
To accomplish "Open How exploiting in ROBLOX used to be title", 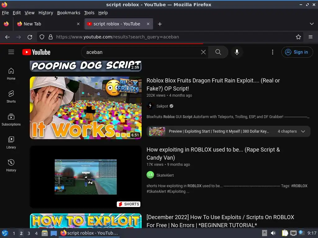I will 213,154.
